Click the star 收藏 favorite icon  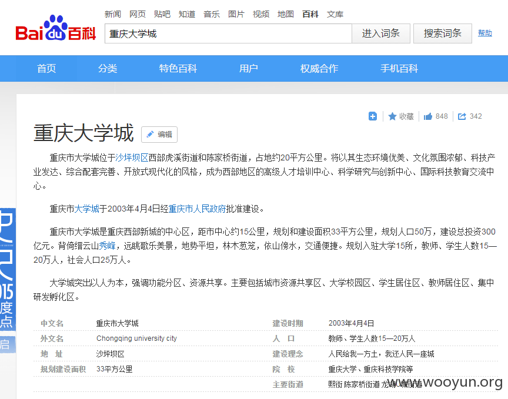pyautogui.click(x=392, y=116)
